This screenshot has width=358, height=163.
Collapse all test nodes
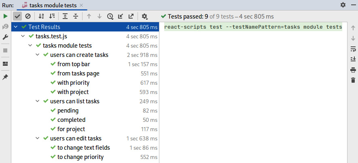pos(76,16)
